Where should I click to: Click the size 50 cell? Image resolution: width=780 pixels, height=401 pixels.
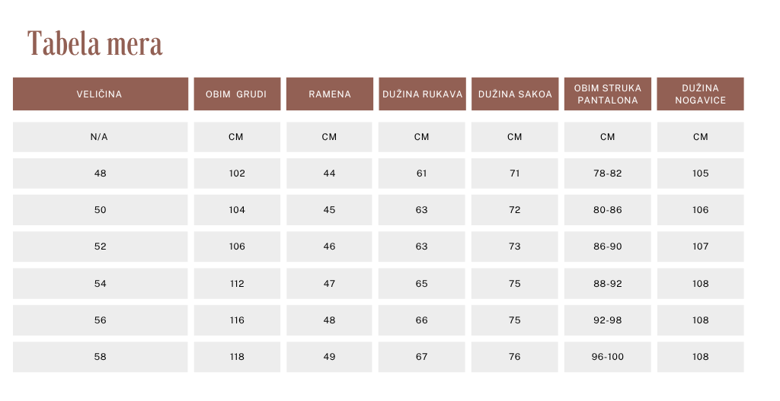tap(101, 210)
